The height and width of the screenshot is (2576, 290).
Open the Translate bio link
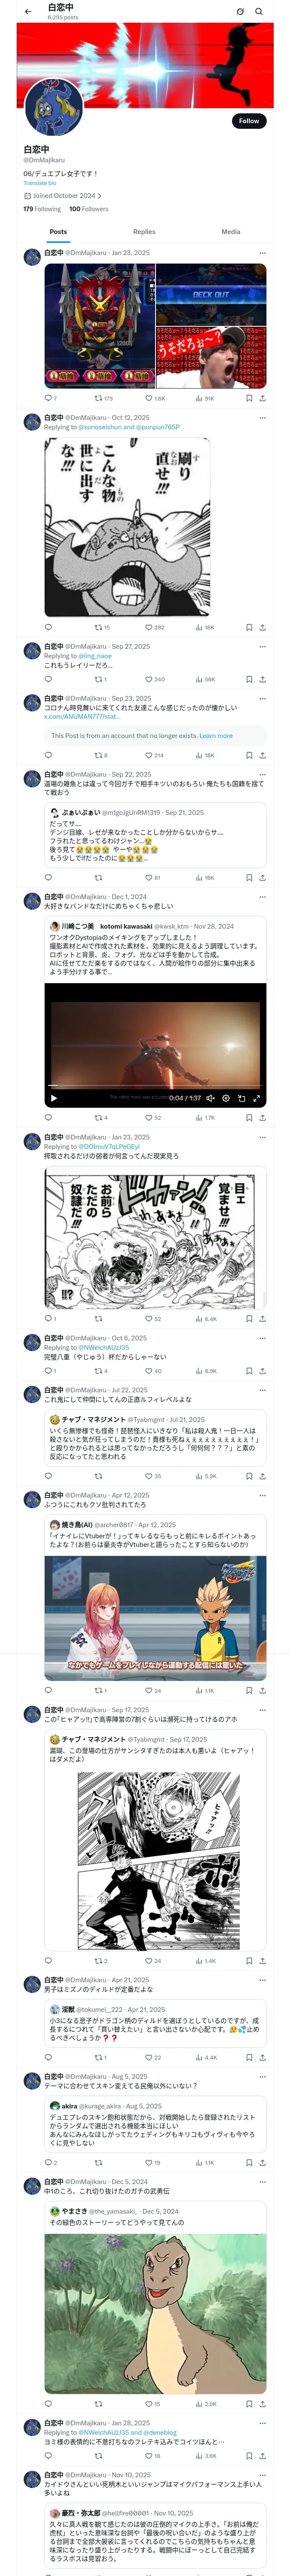[40, 183]
